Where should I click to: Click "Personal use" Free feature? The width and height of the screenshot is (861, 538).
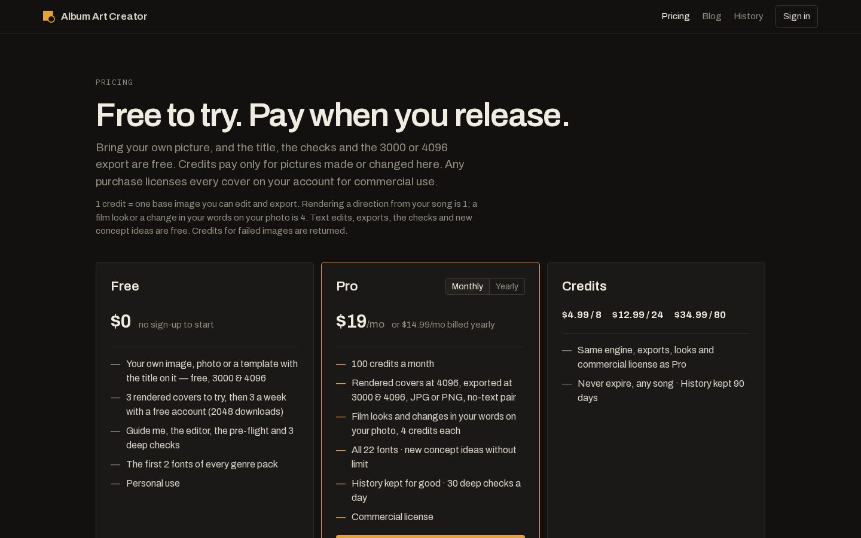pyautogui.click(x=153, y=484)
